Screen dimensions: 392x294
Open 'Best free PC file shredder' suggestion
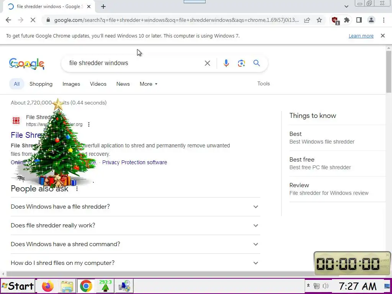(338, 163)
